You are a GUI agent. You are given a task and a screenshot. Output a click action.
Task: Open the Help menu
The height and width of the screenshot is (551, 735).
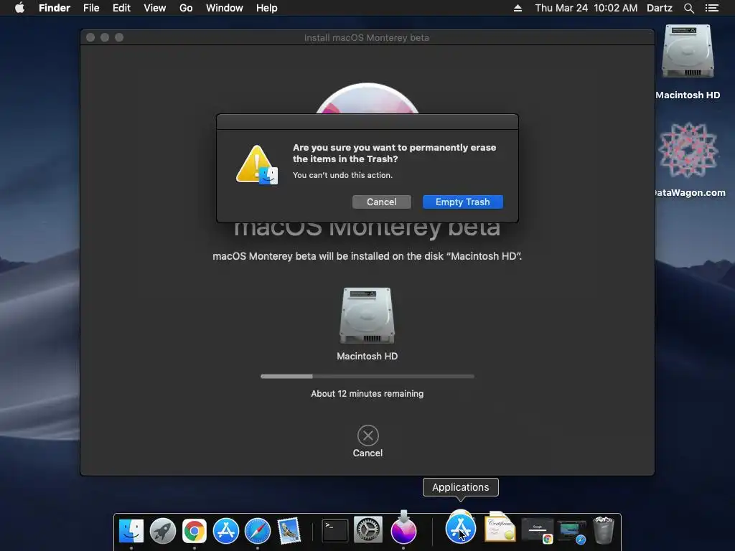coord(267,8)
